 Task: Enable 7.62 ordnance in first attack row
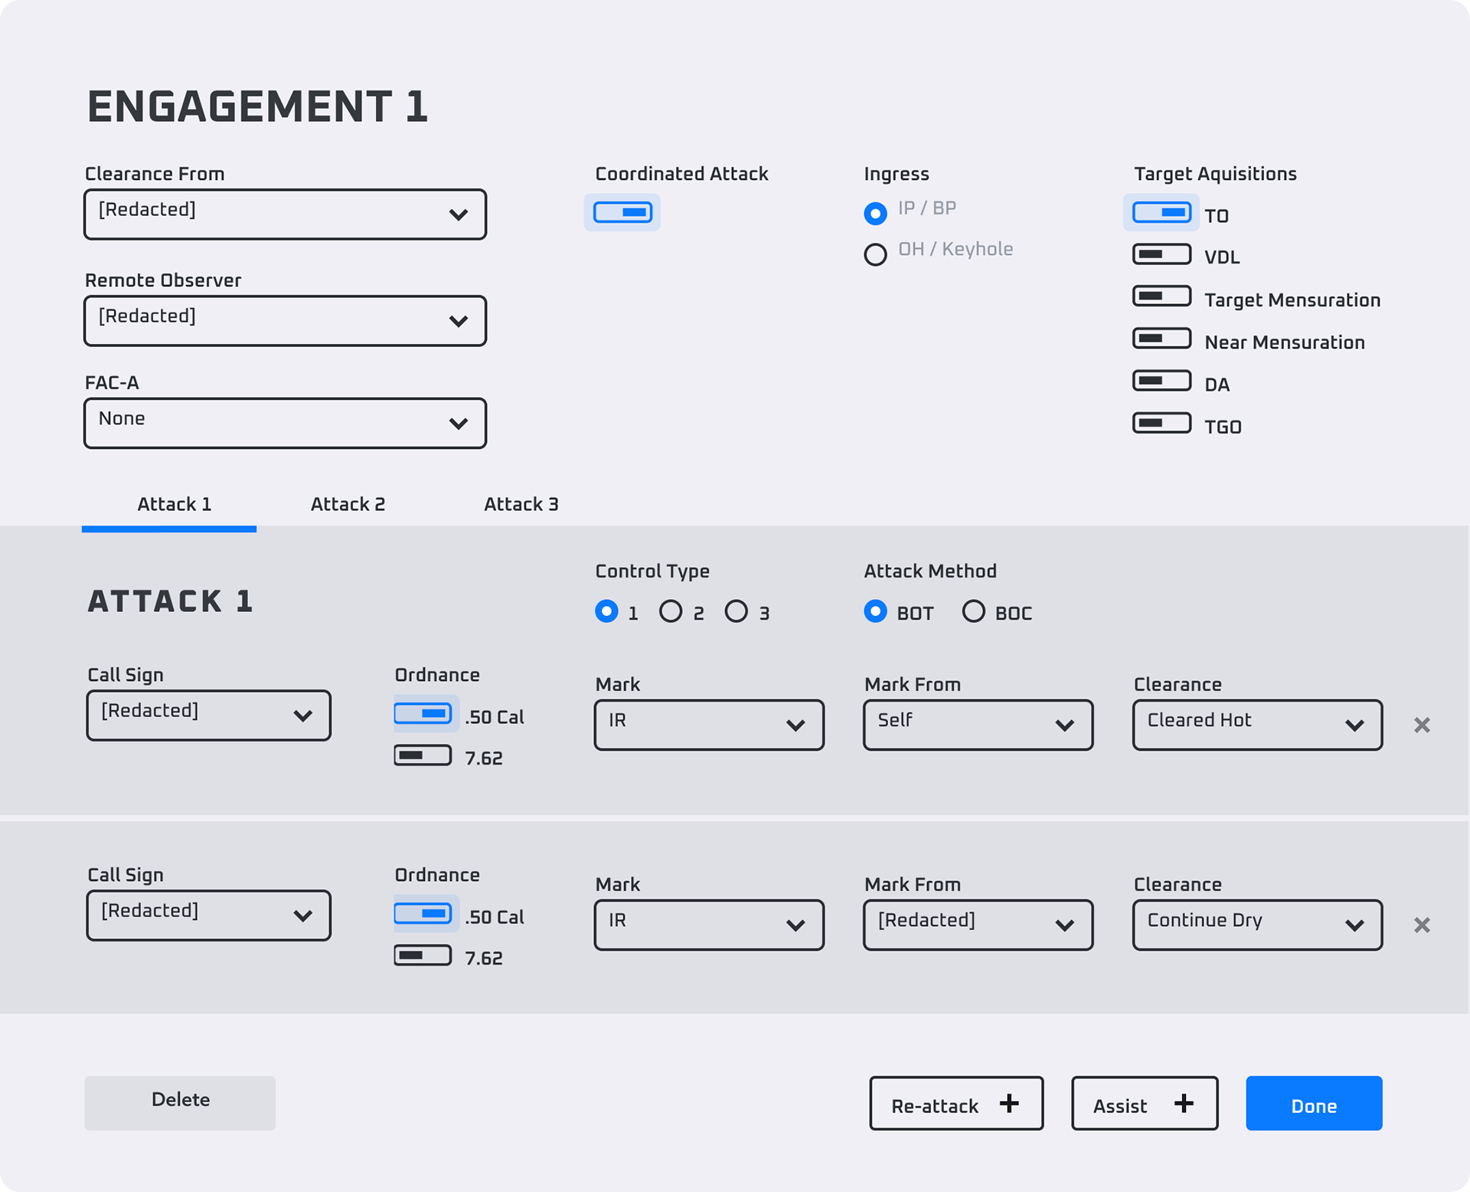[423, 755]
